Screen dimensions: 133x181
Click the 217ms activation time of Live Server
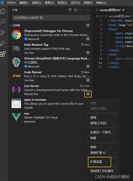pos(86,86)
